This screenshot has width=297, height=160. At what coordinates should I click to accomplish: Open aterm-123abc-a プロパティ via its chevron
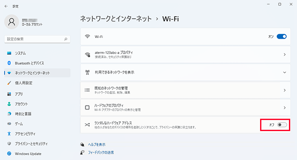click(285, 54)
